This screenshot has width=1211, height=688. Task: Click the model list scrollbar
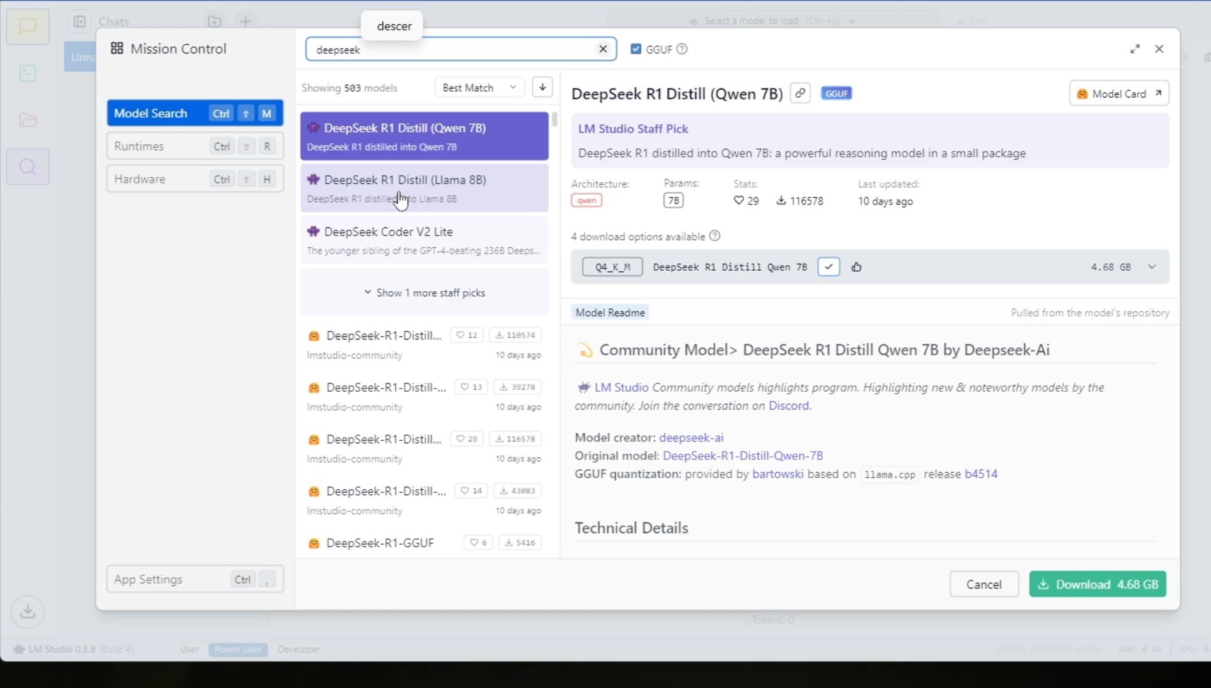pos(555,120)
